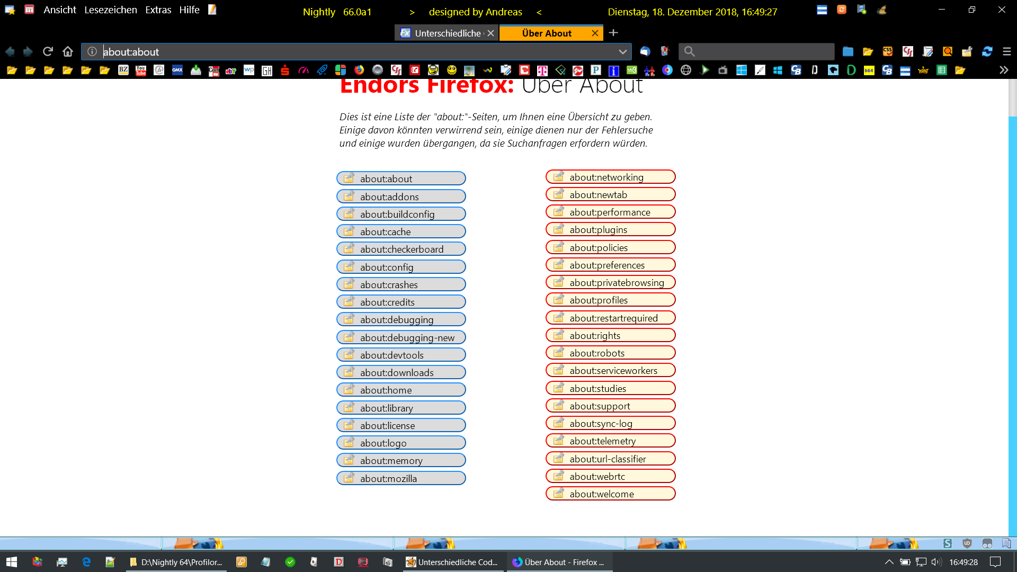This screenshot has width=1017, height=572.
Task: Click the page vertical scrollbar
Action: pos(1012,318)
